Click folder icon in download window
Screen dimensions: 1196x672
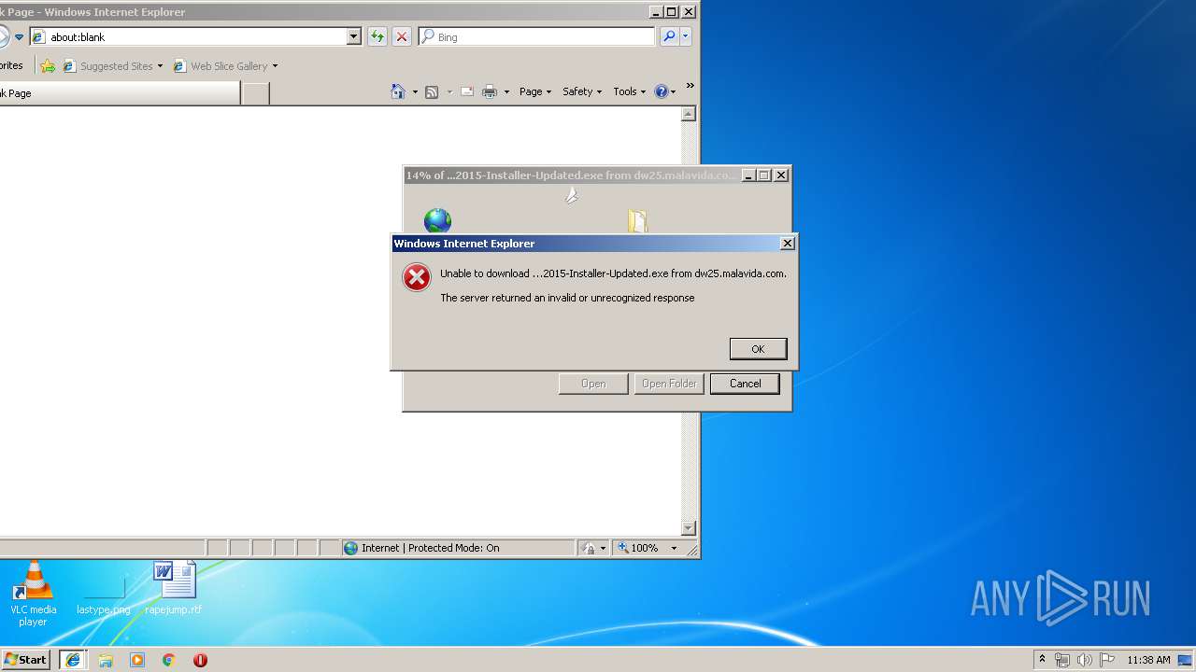click(x=637, y=221)
